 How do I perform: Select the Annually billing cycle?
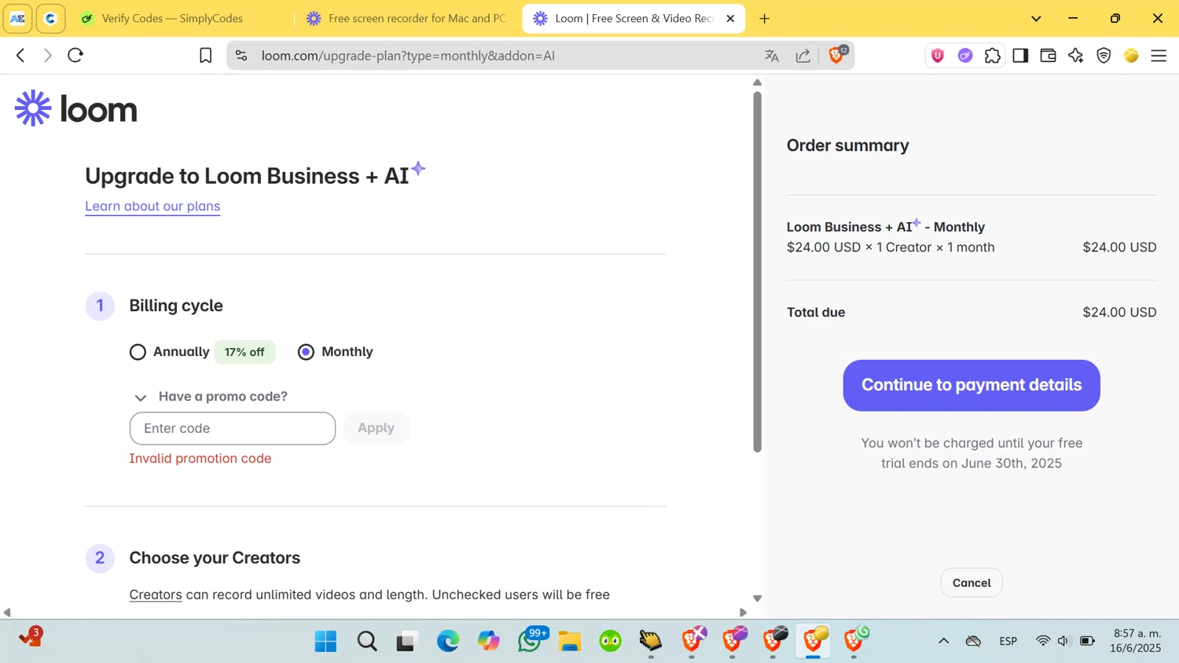pyautogui.click(x=138, y=352)
